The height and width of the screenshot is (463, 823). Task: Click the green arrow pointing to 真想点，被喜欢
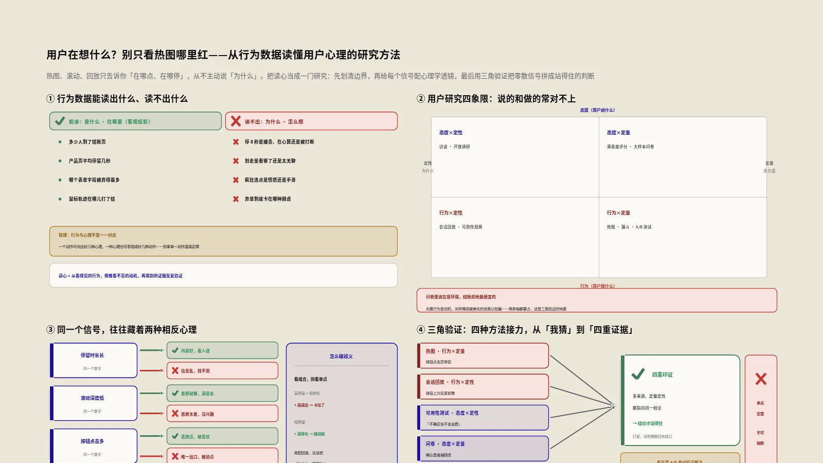(x=151, y=436)
